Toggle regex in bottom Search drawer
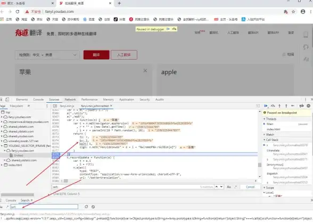The height and width of the screenshot is (224, 313). point(7,206)
